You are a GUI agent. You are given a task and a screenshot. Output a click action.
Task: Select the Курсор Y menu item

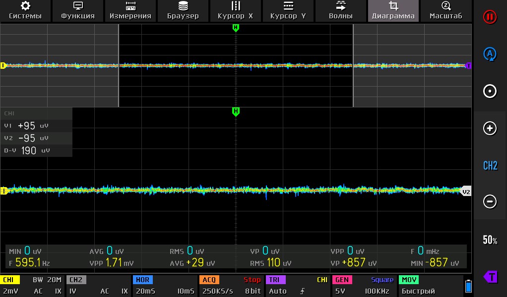288,10
